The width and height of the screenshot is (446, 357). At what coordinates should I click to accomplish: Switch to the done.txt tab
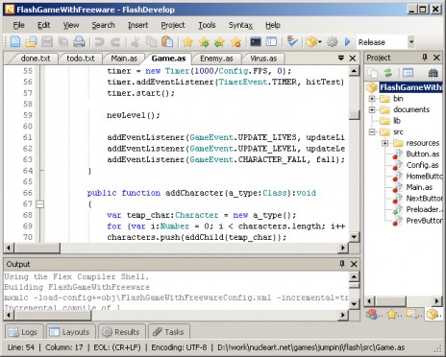coord(36,59)
